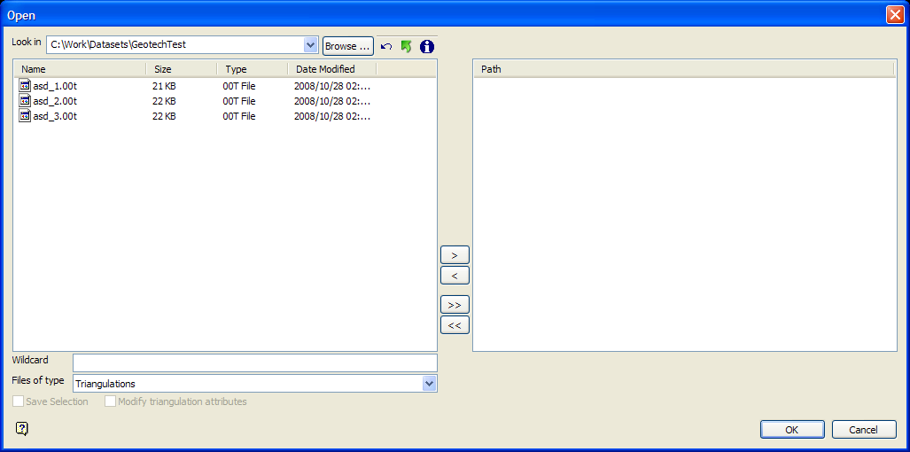Click the file icon of asd_1.00t

[x=25, y=85]
